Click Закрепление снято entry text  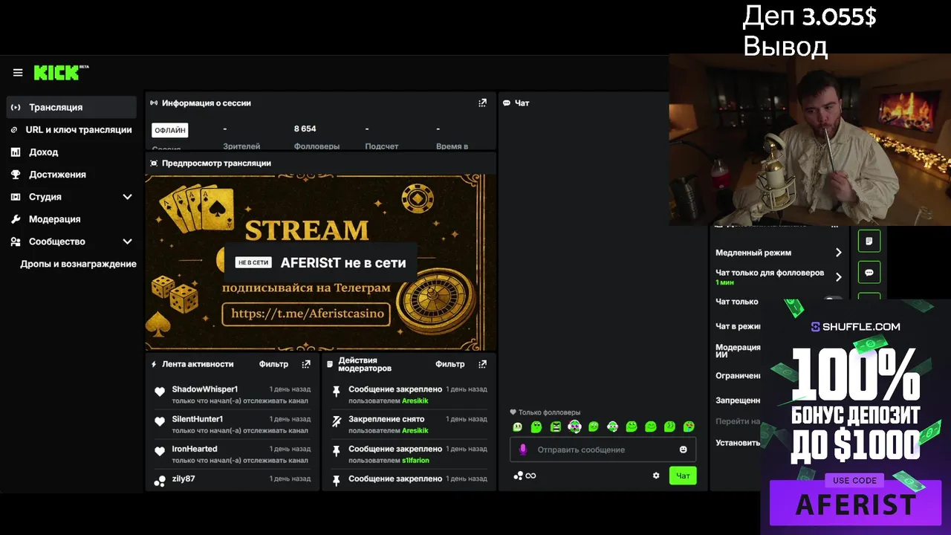(386, 419)
